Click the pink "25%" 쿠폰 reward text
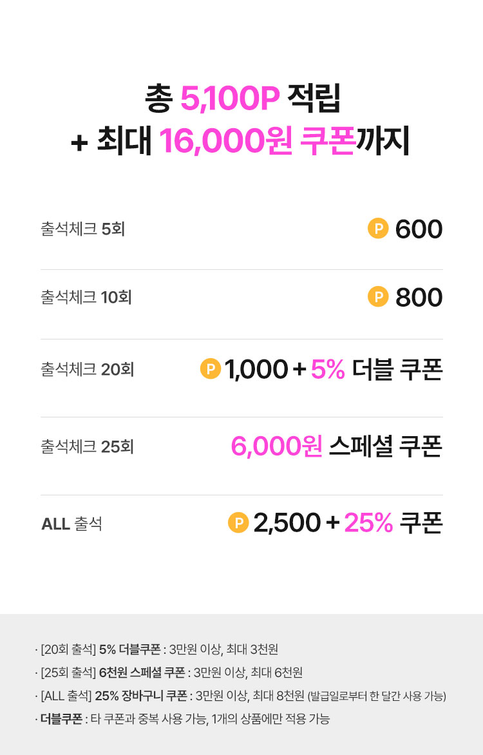483x755 pixels. click(x=368, y=522)
